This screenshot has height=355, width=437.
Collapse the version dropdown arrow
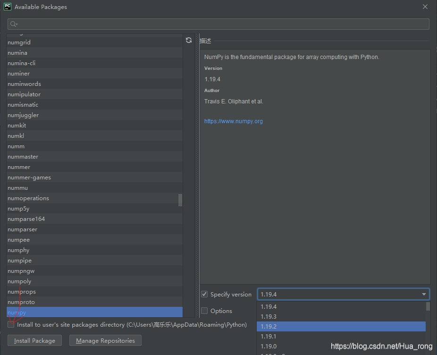424,294
